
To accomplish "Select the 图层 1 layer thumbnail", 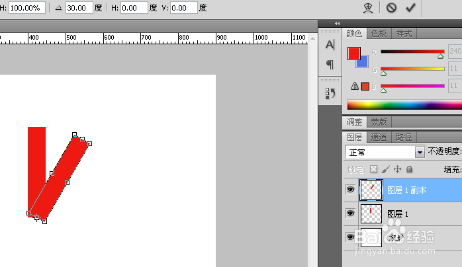I will (371, 213).
